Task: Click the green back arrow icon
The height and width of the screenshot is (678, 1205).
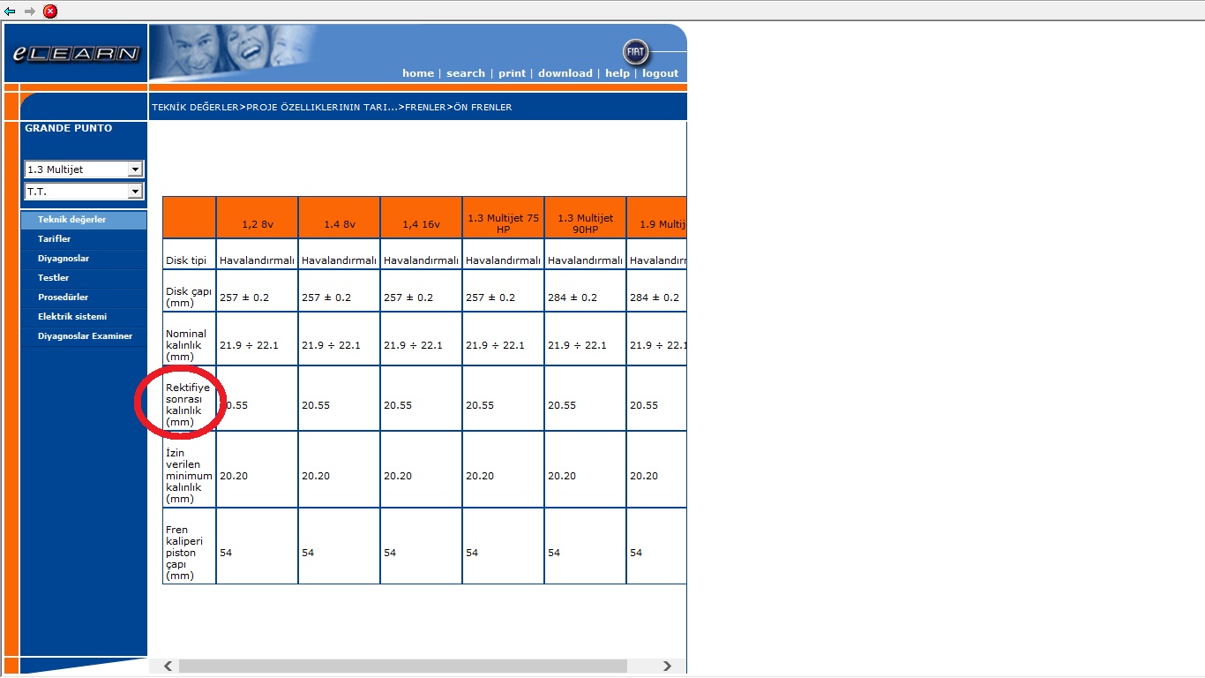Action: pyautogui.click(x=10, y=11)
